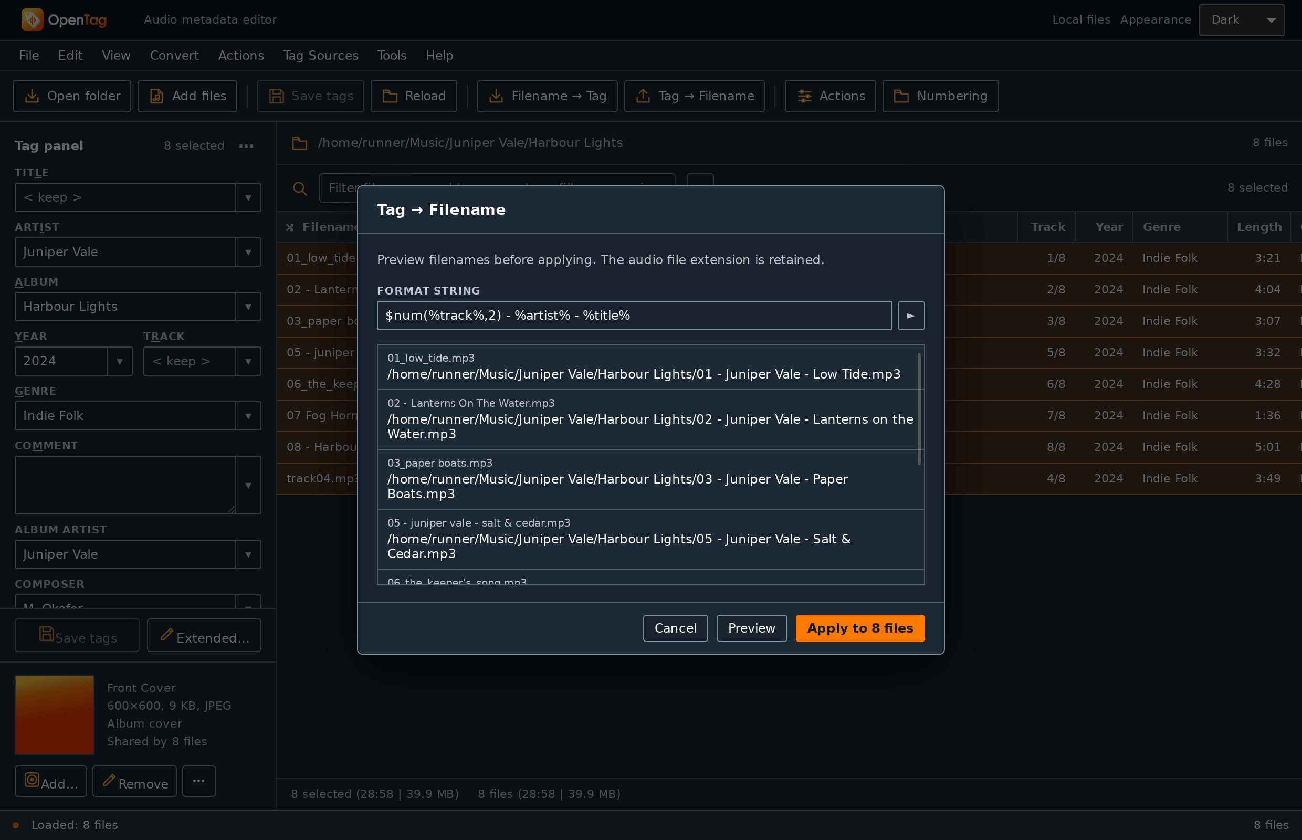The image size is (1302, 840).
Task: Click the Track column header
Action: click(1047, 227)
